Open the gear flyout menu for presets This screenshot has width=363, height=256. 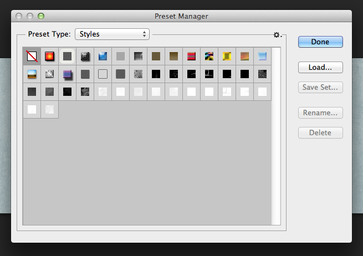277,35
